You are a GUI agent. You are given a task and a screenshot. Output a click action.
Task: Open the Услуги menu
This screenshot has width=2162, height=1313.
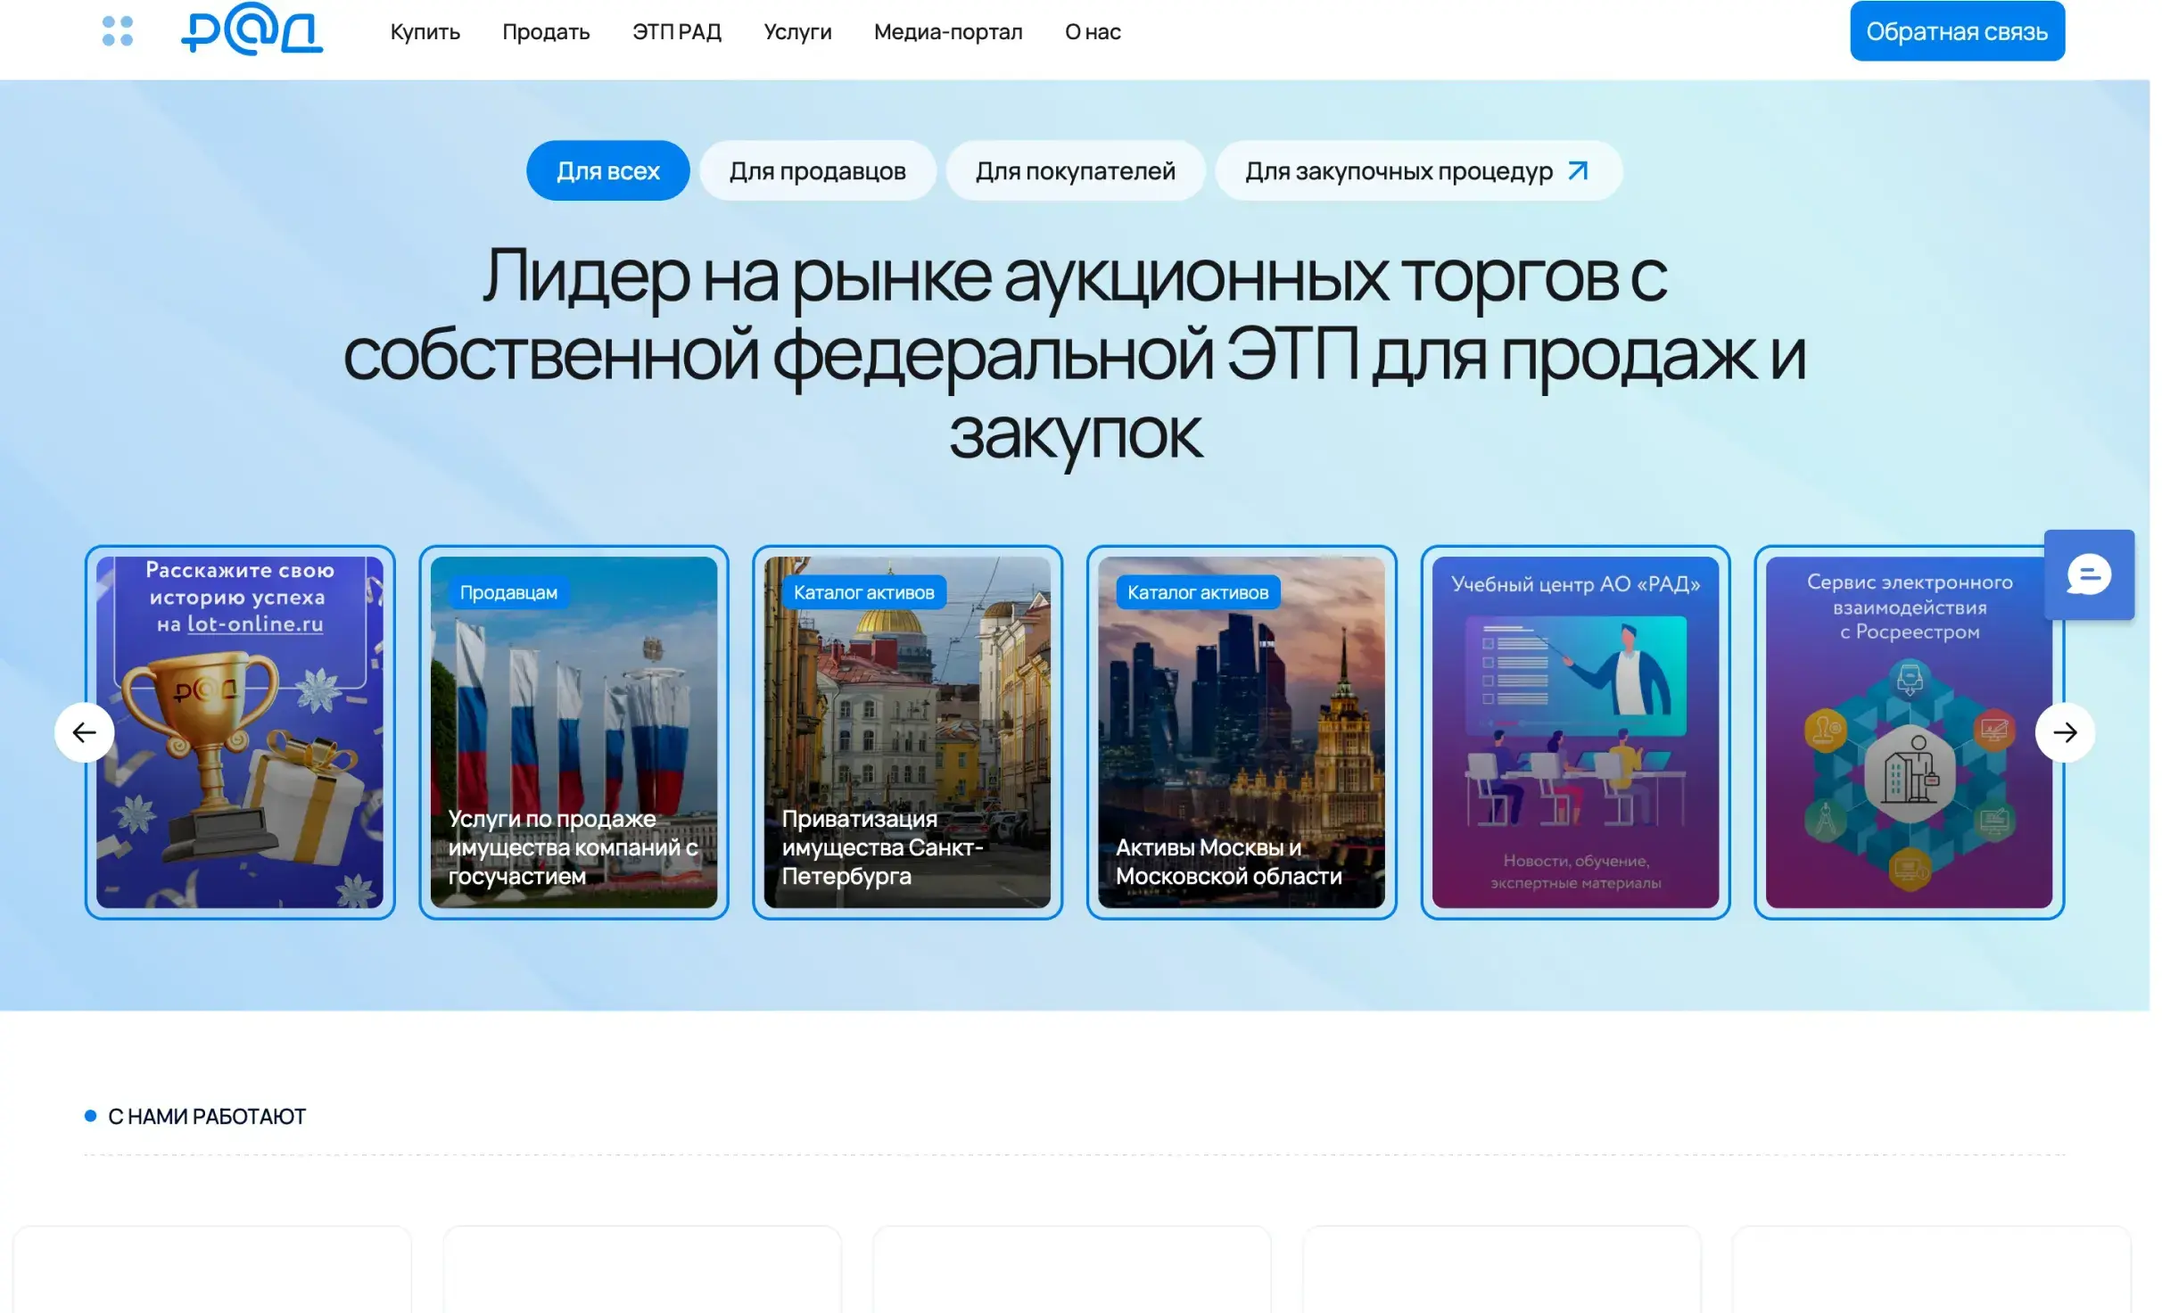click(x=796, y=32)
